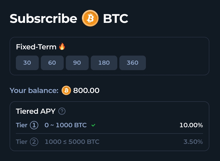The height and width of the screenshot is (161, 220).
Task: Select the 1000 ≤ 5000 BTC range text
Action: click(x=72, y=142)
